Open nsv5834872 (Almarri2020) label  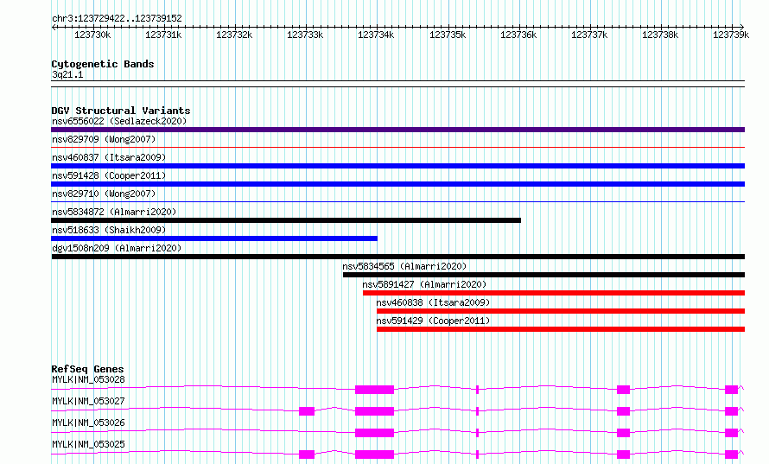[x=114, y=212]
